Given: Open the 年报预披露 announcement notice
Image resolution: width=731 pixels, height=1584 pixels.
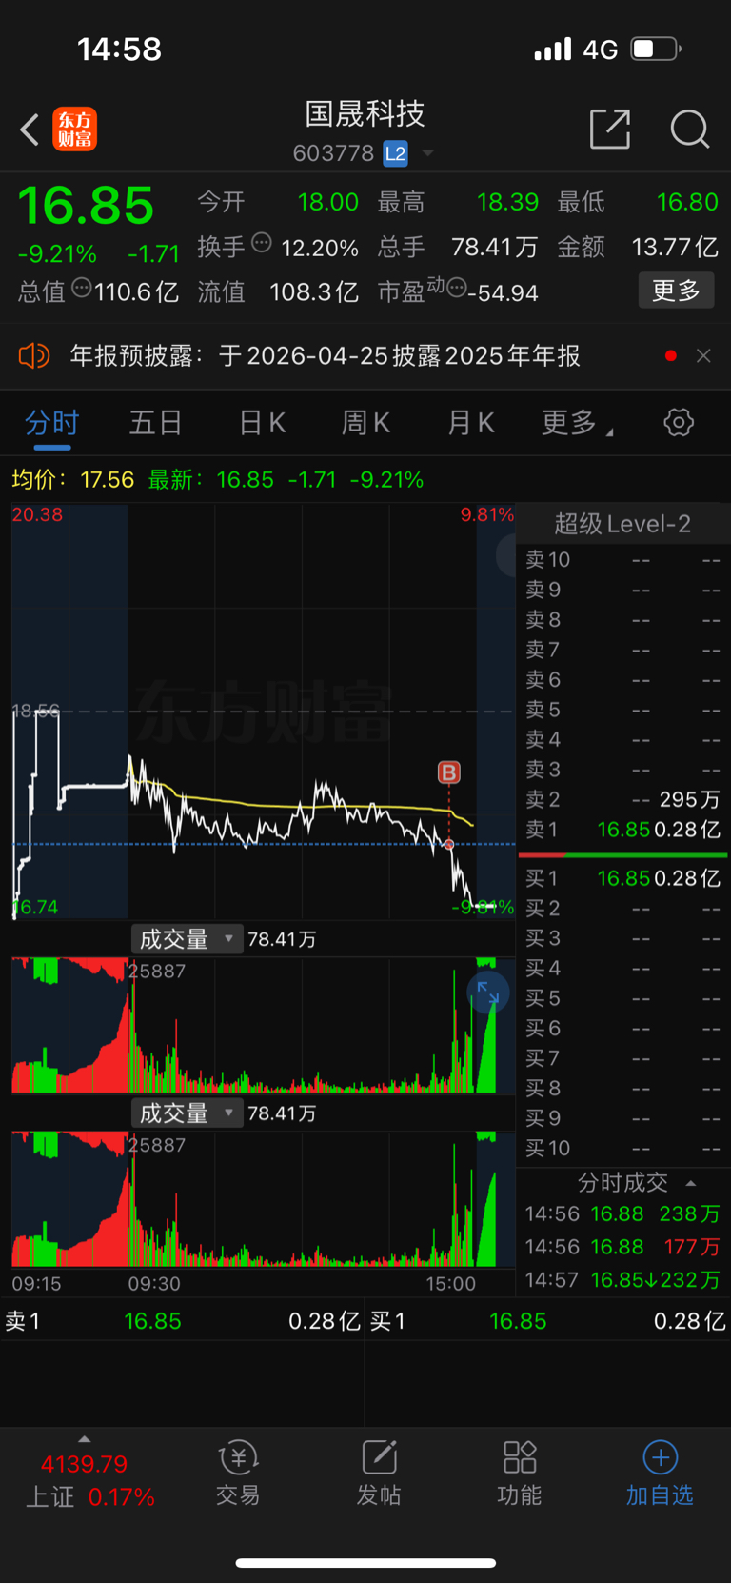Looking at the screenshot, I should point(325,356).
